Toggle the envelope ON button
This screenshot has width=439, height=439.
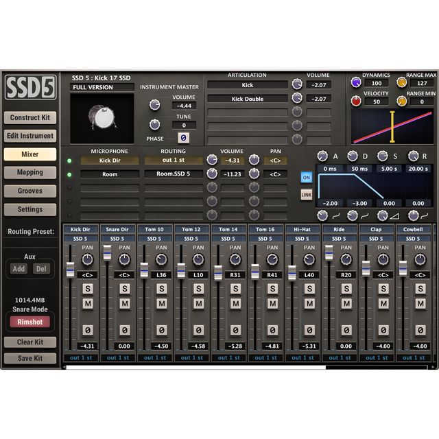(x=307, y=178)
